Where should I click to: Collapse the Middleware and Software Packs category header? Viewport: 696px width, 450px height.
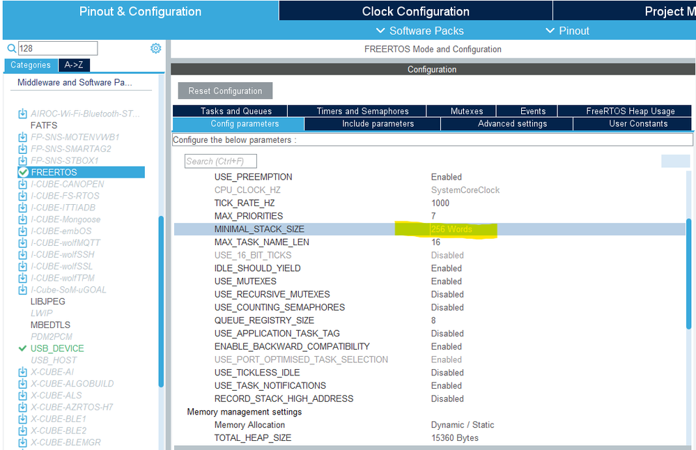click(x=75, y=82)
